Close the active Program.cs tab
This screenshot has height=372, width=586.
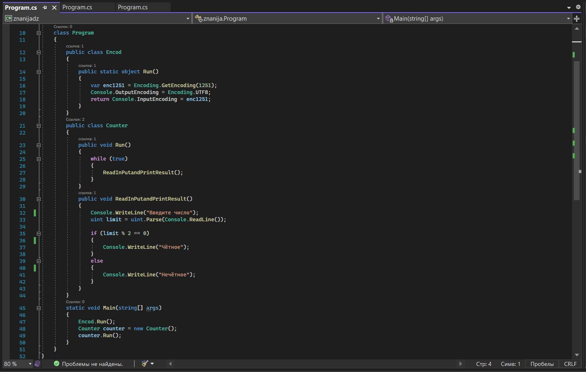[x=54, y=8]
